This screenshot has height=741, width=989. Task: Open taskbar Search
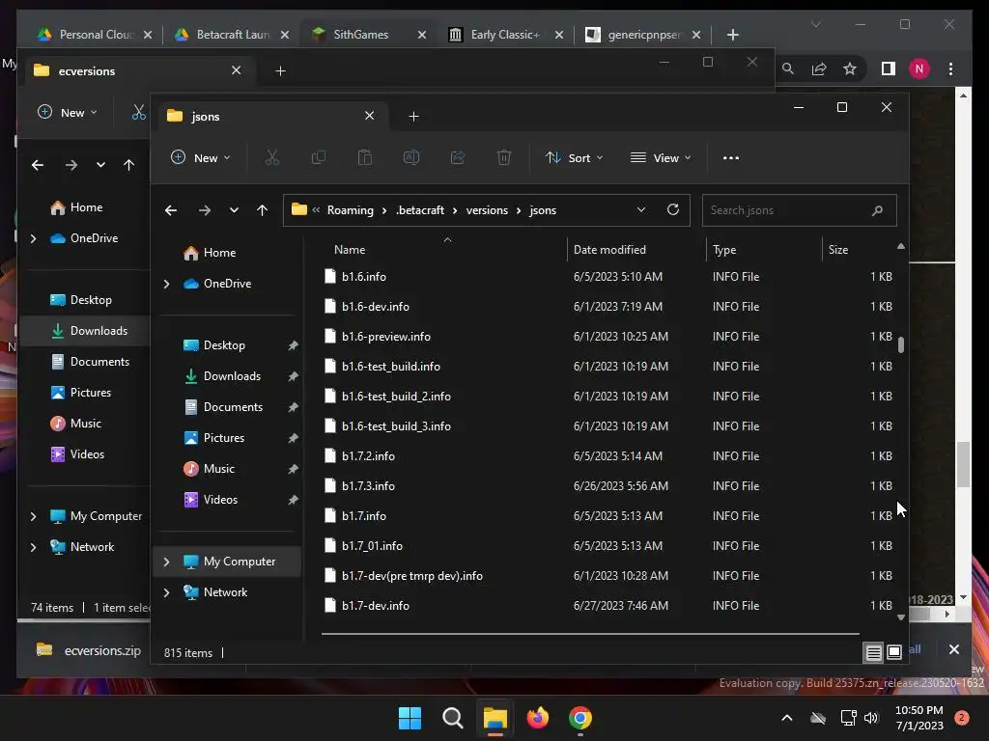[x=453, y=718]
